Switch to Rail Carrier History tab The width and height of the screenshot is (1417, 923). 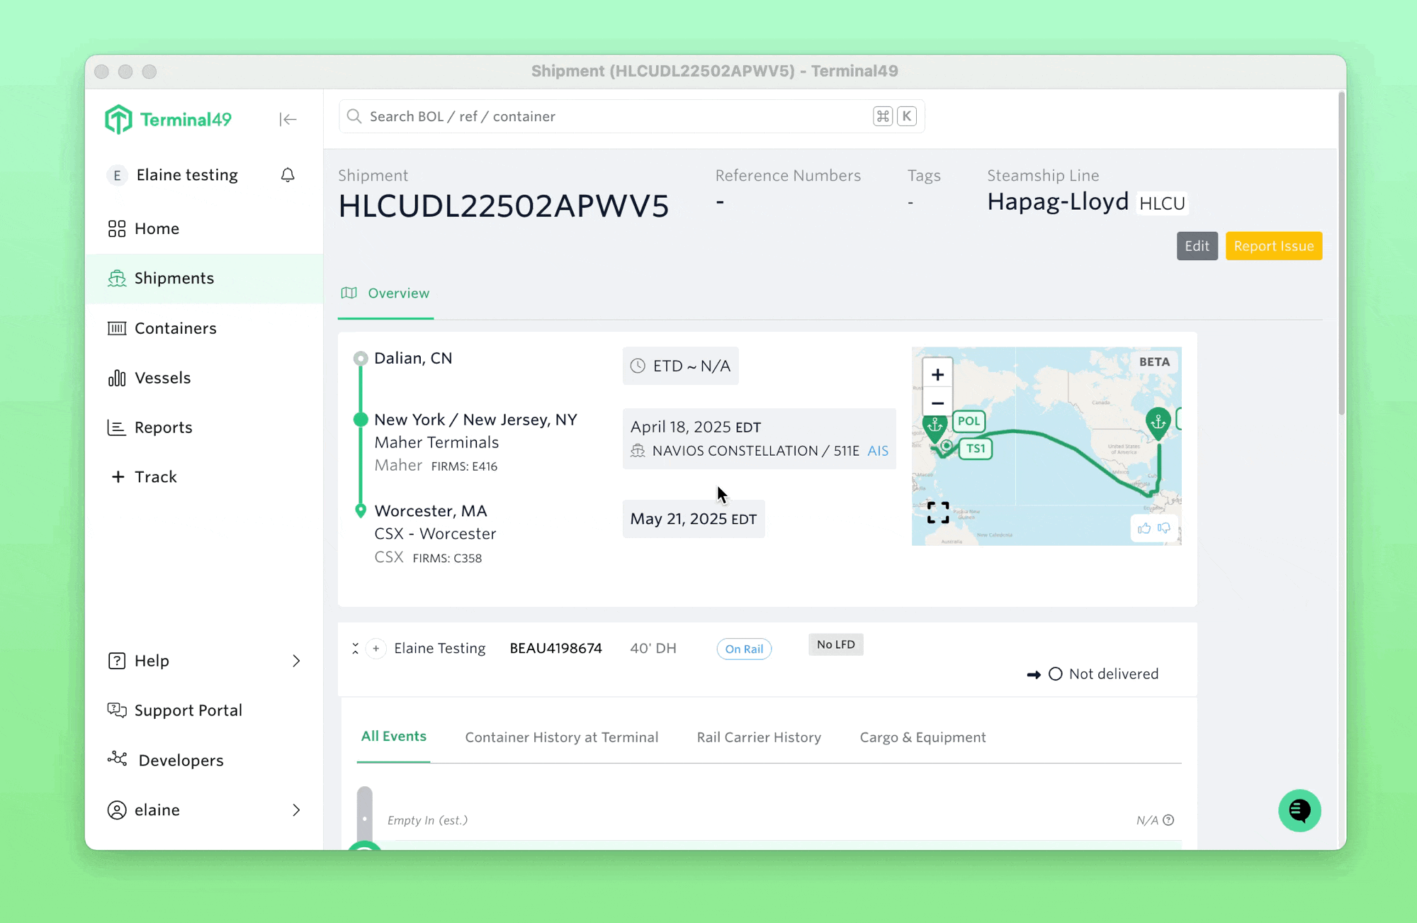pyautogui.click(x=759, y=737)
